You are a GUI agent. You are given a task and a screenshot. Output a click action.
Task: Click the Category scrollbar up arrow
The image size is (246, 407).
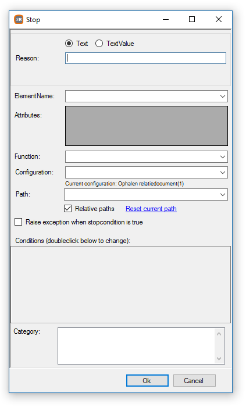coord(219,334)
